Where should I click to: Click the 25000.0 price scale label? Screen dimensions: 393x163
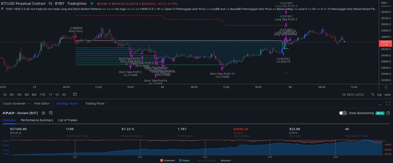click(386, 24)
